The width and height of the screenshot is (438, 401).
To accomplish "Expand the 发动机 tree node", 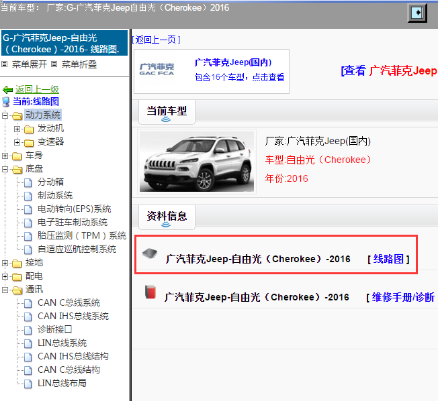I will point(17,129).
